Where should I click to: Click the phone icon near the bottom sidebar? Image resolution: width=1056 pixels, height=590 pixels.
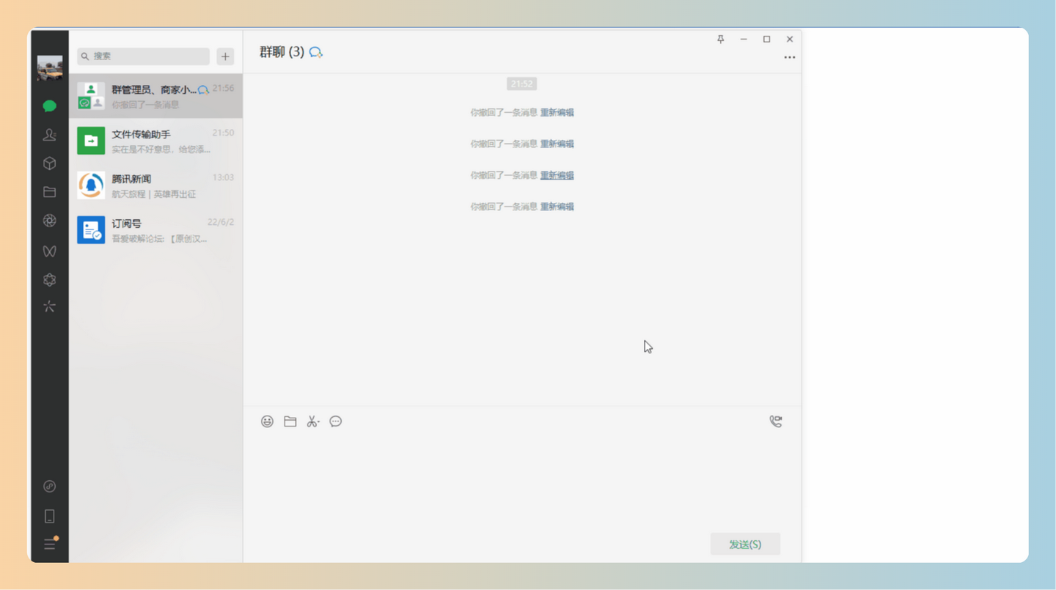click(49, 516)
